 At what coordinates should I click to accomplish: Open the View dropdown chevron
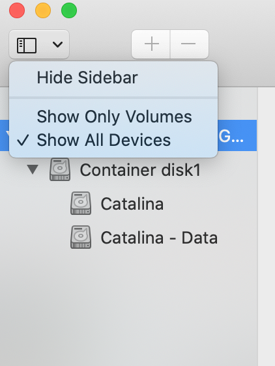[57, 44]
